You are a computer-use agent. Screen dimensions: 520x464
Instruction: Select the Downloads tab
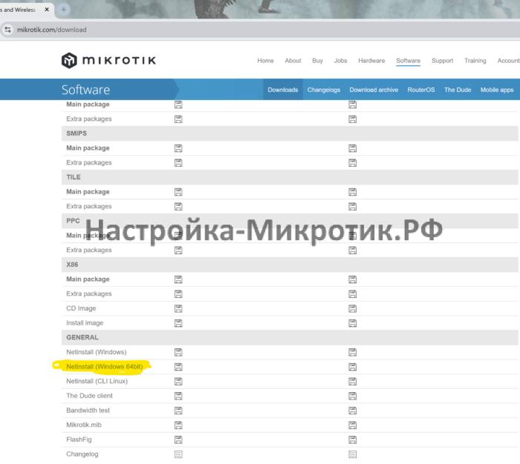pyautogui.click(x=283, y=90)
